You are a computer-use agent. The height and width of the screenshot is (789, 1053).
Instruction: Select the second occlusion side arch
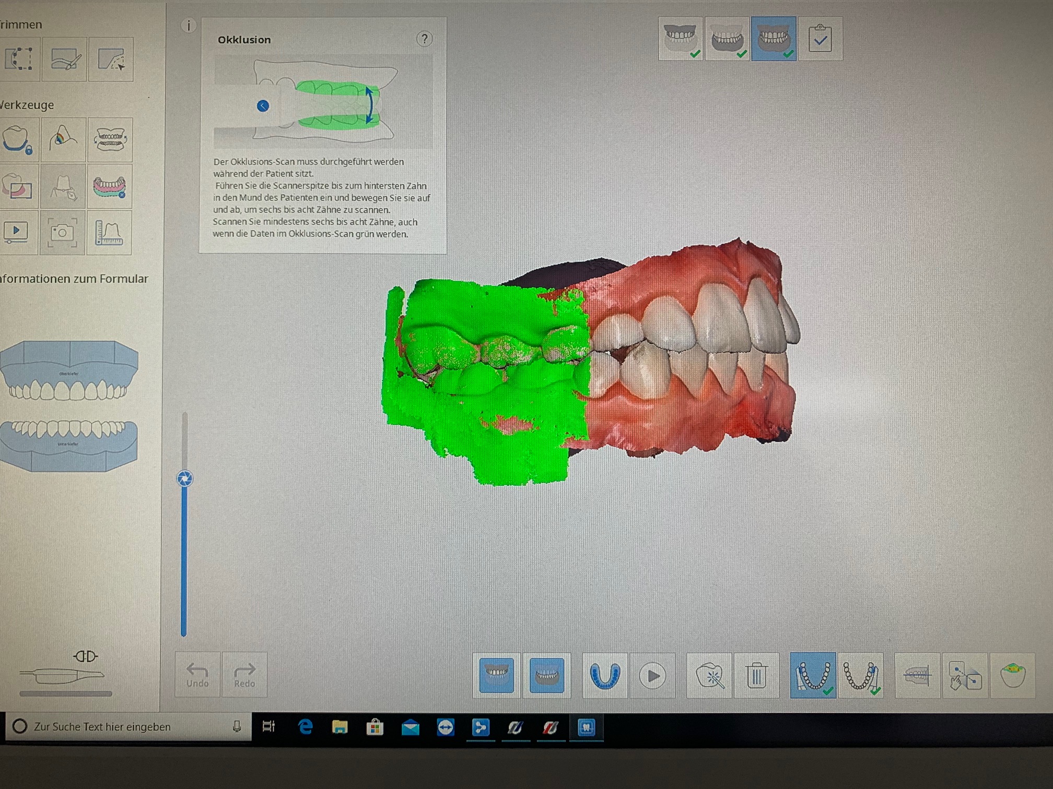tap(861, 675)
